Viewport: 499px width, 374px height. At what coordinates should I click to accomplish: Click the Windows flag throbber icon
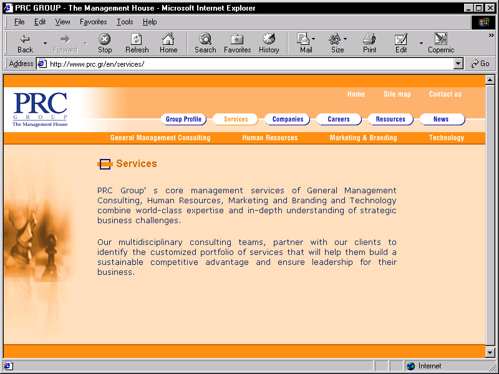pos(483,22)
